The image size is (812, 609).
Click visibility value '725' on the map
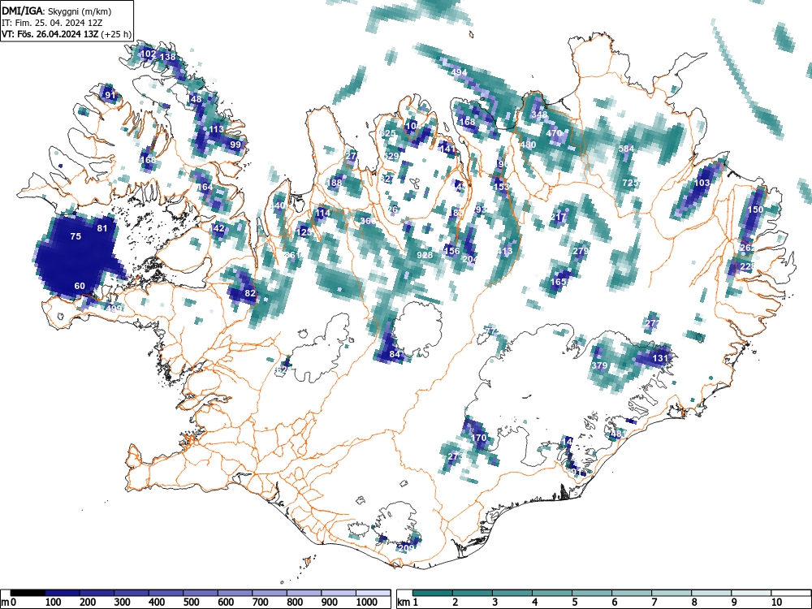coord(630,182)
